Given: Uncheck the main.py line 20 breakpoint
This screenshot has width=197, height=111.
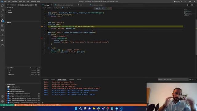Looking at the screenshot, I should [x=8, y=94].
